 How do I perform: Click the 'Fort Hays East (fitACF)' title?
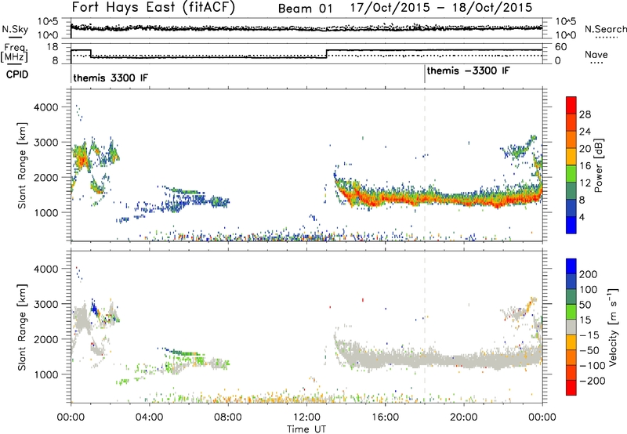[153, 8]
